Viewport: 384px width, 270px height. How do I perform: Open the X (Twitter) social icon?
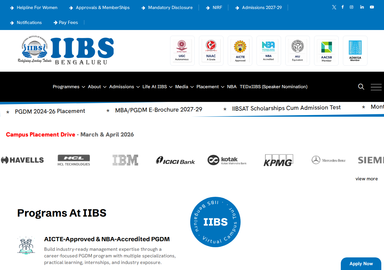(x=334, y=7)
